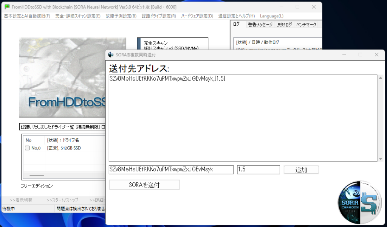Viewport: 387px width, 227px height.
Task: Click the No column header in drive list
Action: click(29, 140)
